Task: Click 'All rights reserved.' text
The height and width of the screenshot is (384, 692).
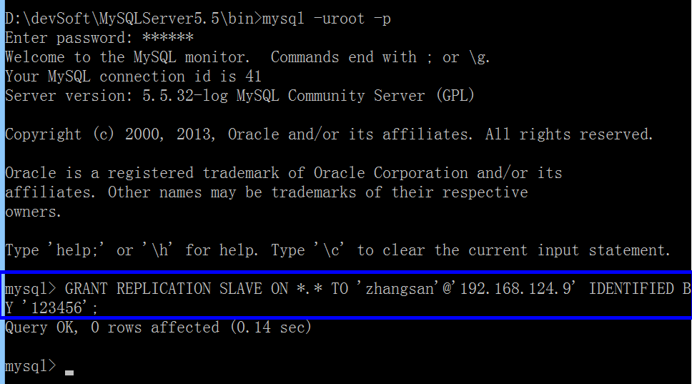Action: coord(569,134)
